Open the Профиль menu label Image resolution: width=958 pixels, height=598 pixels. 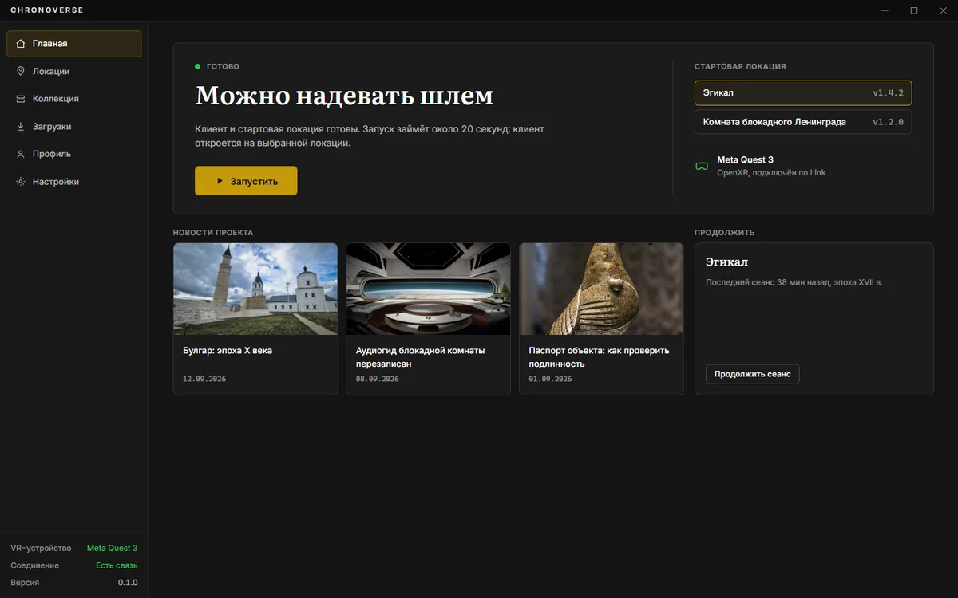pyautogui.click(x=52, y=154)
